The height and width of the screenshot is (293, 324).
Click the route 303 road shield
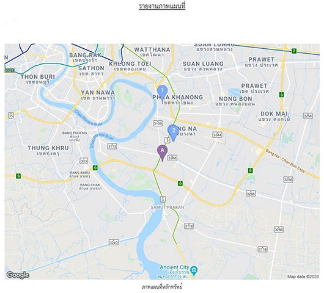(84, 161)
